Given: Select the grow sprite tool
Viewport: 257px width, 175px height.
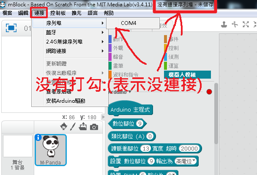Looking at the screenshot, I should tap(246, 25).
